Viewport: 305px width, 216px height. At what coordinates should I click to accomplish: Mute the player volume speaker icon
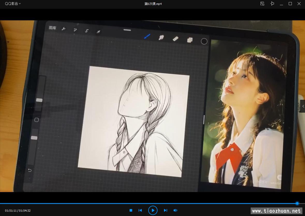pyautogui.click(x=175, y=210)
